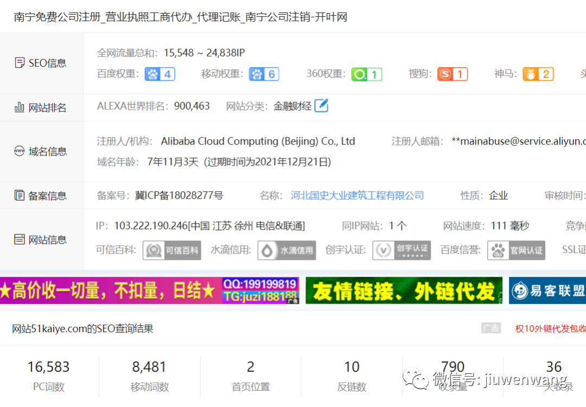The width and height of the screenshot is (586, 407).
Task: Open the 河北国史大业建筑工程有限公司 company link
Action: pyautogui.click(x=357, y=195)
